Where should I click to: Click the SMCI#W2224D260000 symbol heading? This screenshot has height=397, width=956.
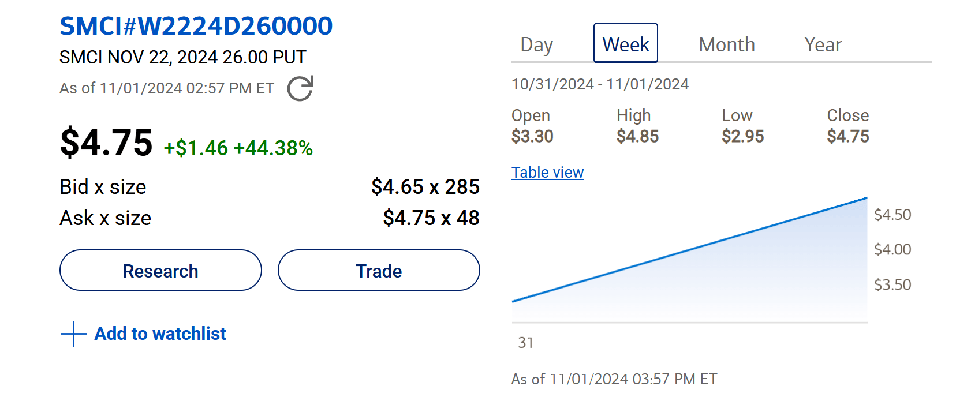tap(196, 26)
